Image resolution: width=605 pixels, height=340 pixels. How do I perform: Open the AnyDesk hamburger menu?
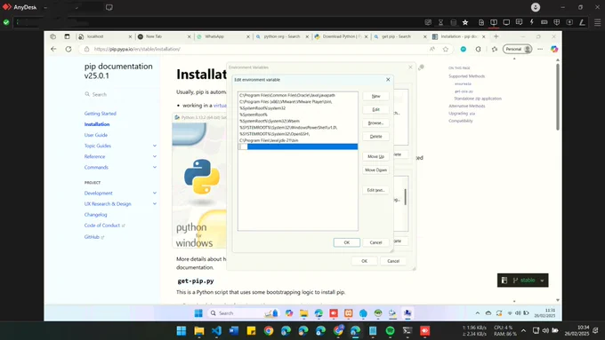(597, 22)
